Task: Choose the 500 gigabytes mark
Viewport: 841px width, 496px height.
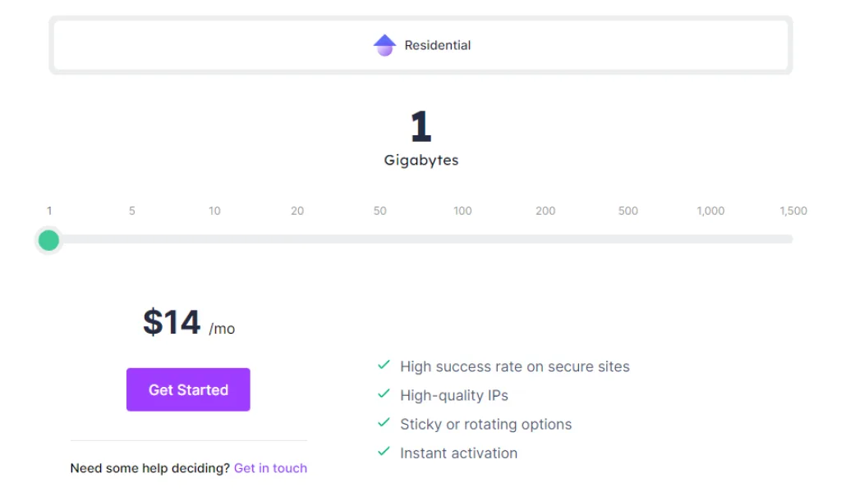Action: (x=628, y=211)
